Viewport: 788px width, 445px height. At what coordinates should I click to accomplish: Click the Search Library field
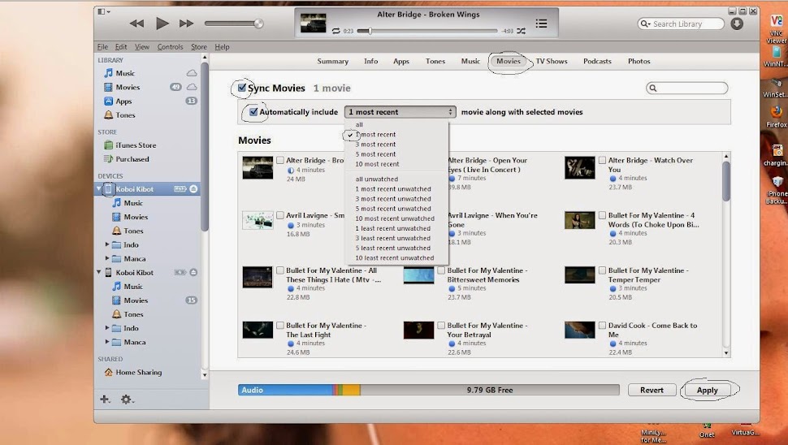681,24
